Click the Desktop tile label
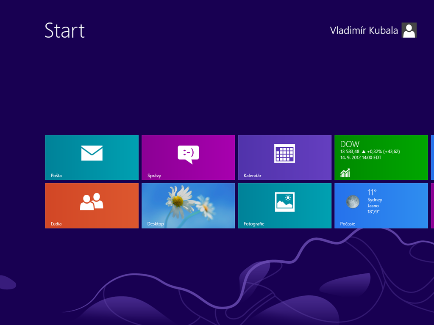The width and height of the screenshot is (434, 325). pyautogui.click(x=156, y=223)
